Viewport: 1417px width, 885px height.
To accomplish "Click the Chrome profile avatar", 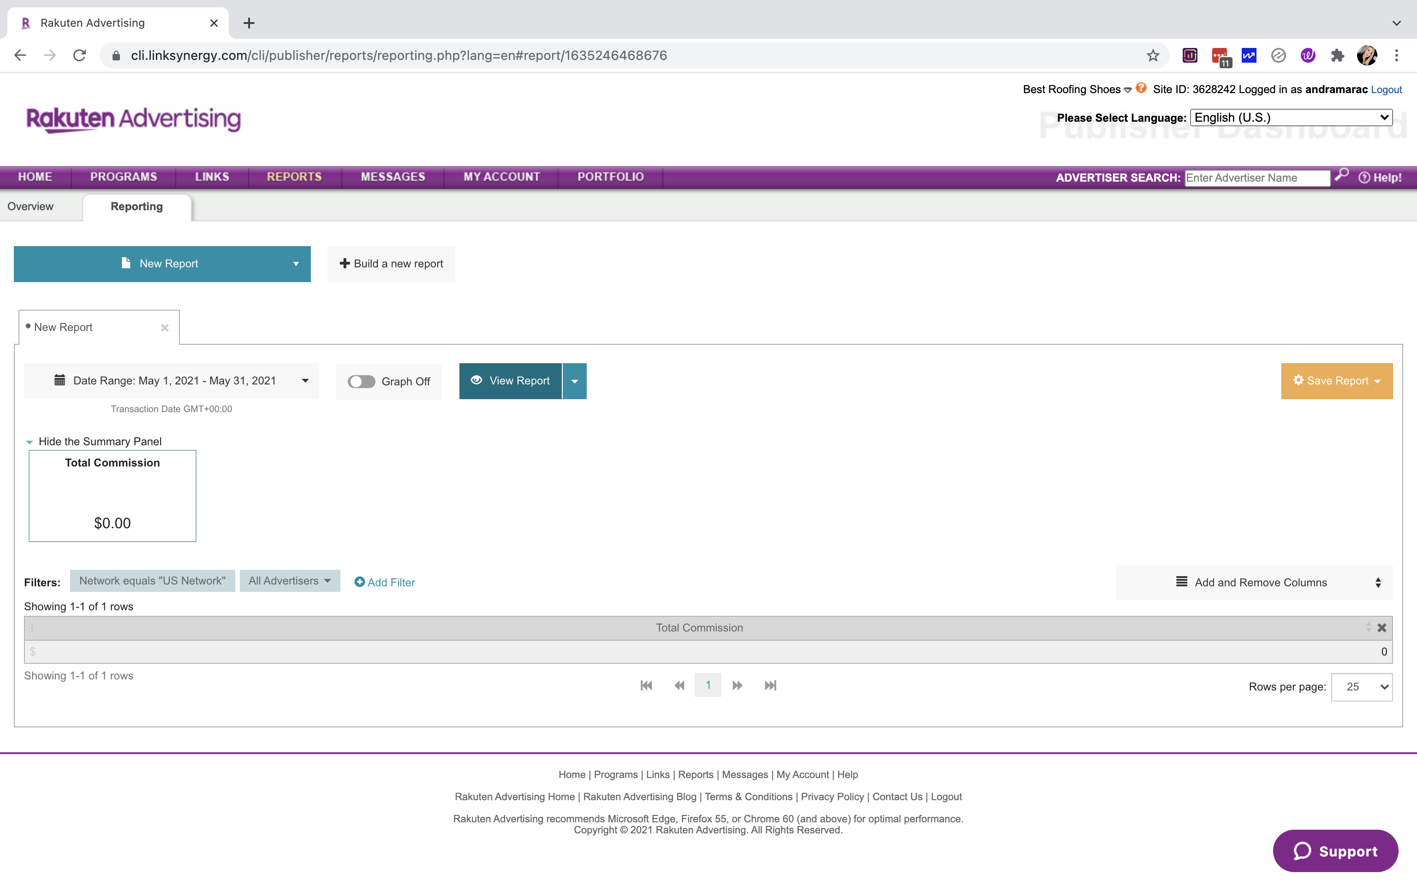I will point(1367,56).
